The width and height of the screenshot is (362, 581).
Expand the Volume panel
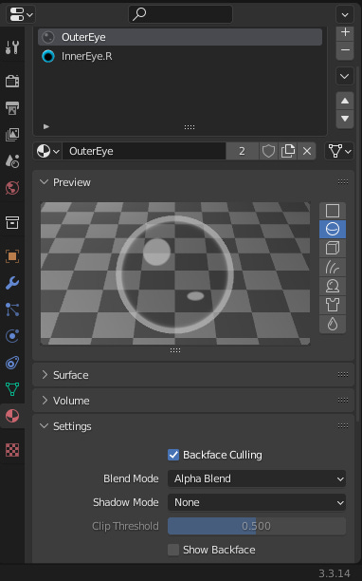(45, 401)
